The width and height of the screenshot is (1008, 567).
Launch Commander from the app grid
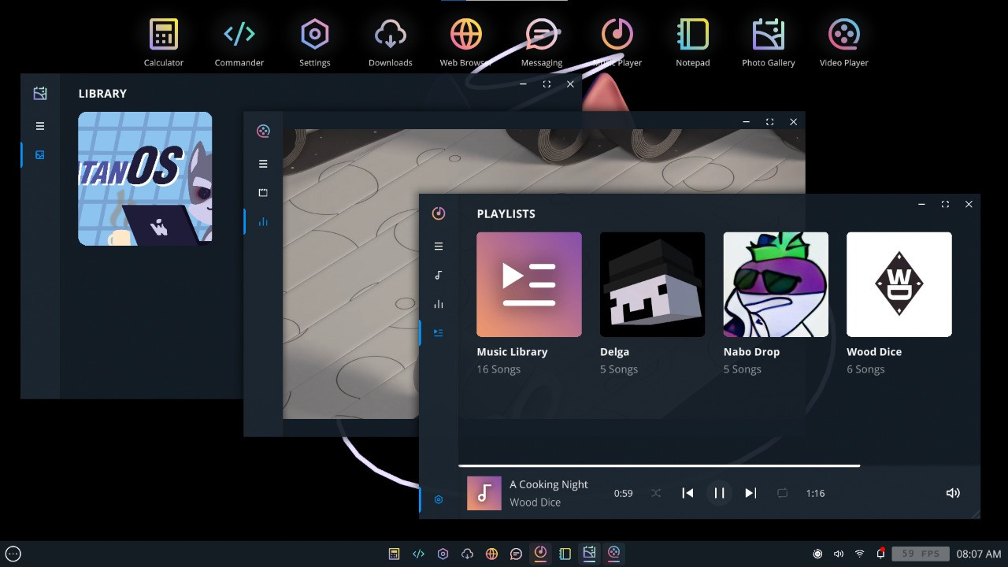coord(239,34)
